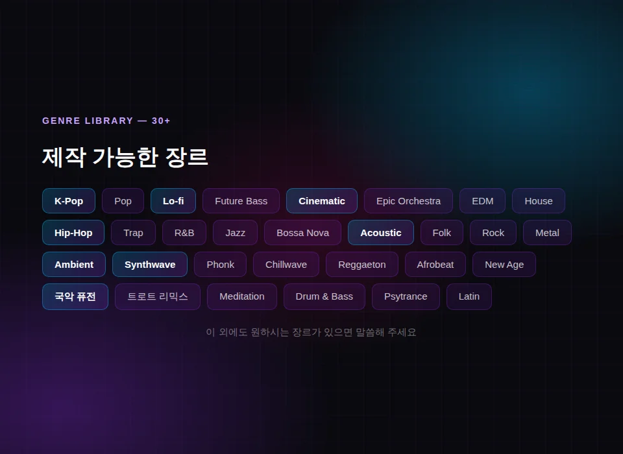Choose the Hip-Hop genre chip
Viewport: 623px width, 454px height.
(73, 233)
